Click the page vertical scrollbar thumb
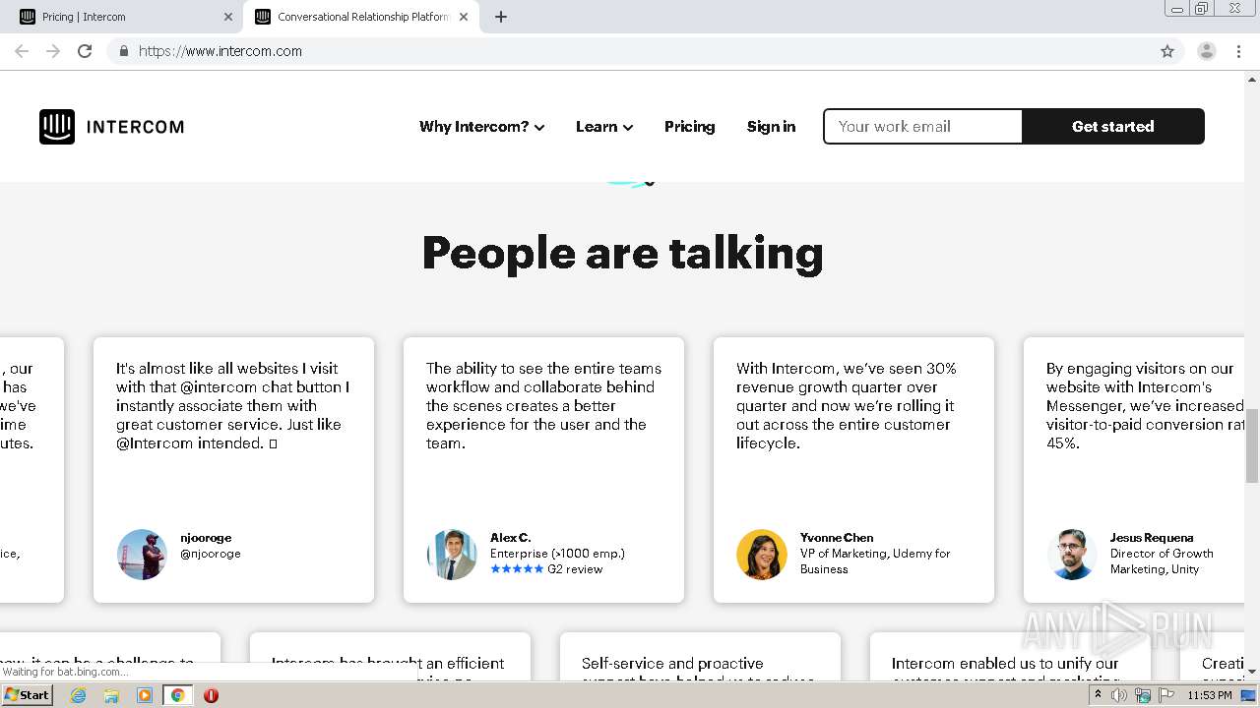The width and height of the screenshot is (1260, 708). [x=1252, y=445]
